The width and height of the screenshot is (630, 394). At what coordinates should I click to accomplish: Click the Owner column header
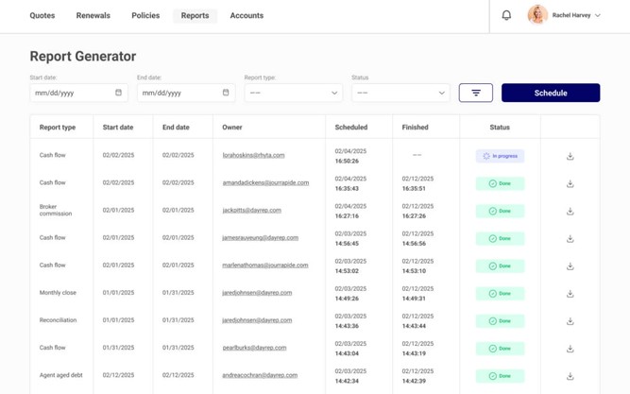coord(232,128)
